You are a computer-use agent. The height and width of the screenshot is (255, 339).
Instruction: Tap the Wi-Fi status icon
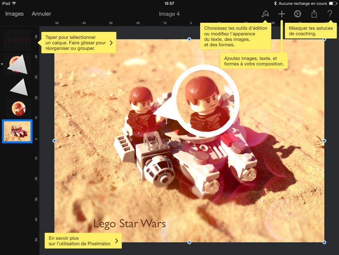(x=14, y=3)
